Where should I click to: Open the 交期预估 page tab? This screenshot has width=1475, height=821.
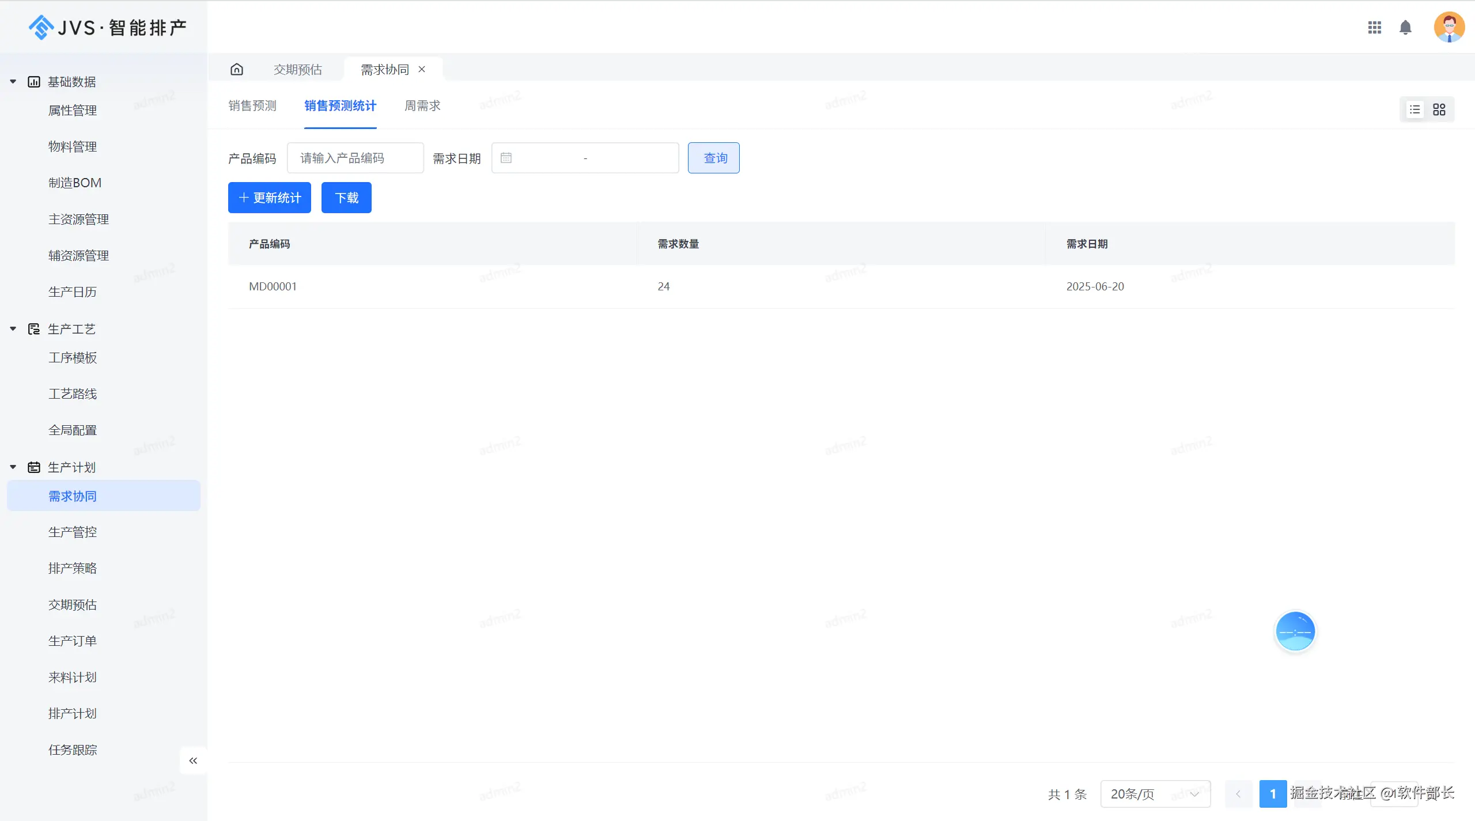[x=297, y=70]
